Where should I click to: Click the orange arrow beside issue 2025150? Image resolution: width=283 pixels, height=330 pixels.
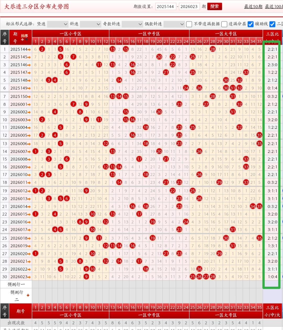pyautogui.click(x=29, y=97)
